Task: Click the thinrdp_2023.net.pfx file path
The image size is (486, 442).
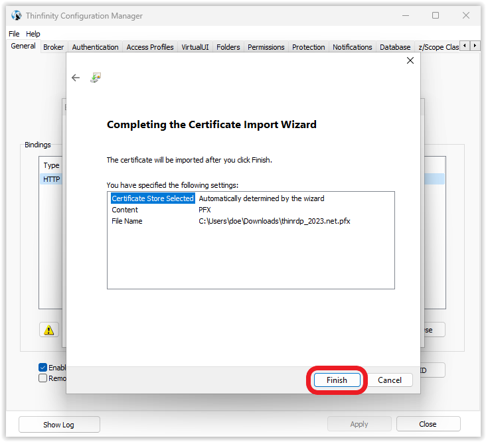Action: pyautogui.click(x=274, y=221)
